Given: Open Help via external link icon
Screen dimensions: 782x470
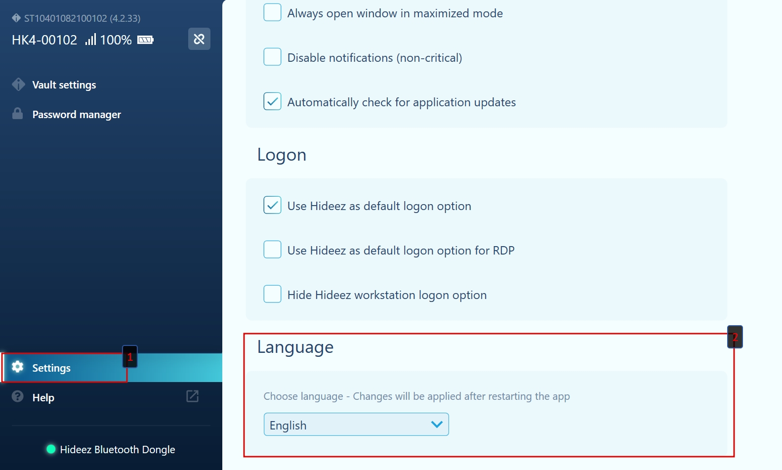Looking at the screenshot, I should point(192,396).
